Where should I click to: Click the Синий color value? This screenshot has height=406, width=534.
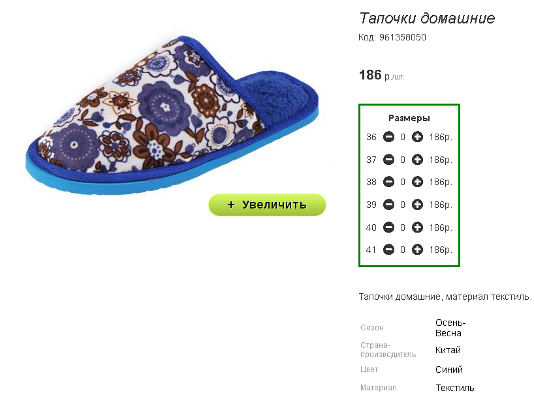(x=449, y=370)
